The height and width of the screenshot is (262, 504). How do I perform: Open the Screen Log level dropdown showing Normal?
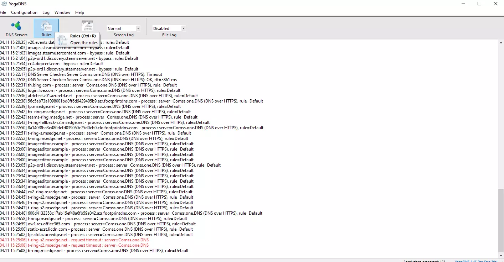tap(123, 28)
